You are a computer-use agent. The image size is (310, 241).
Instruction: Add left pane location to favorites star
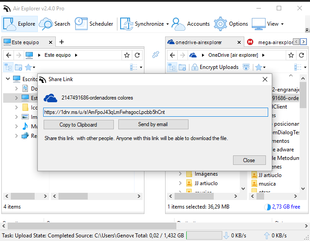(127, 55)
